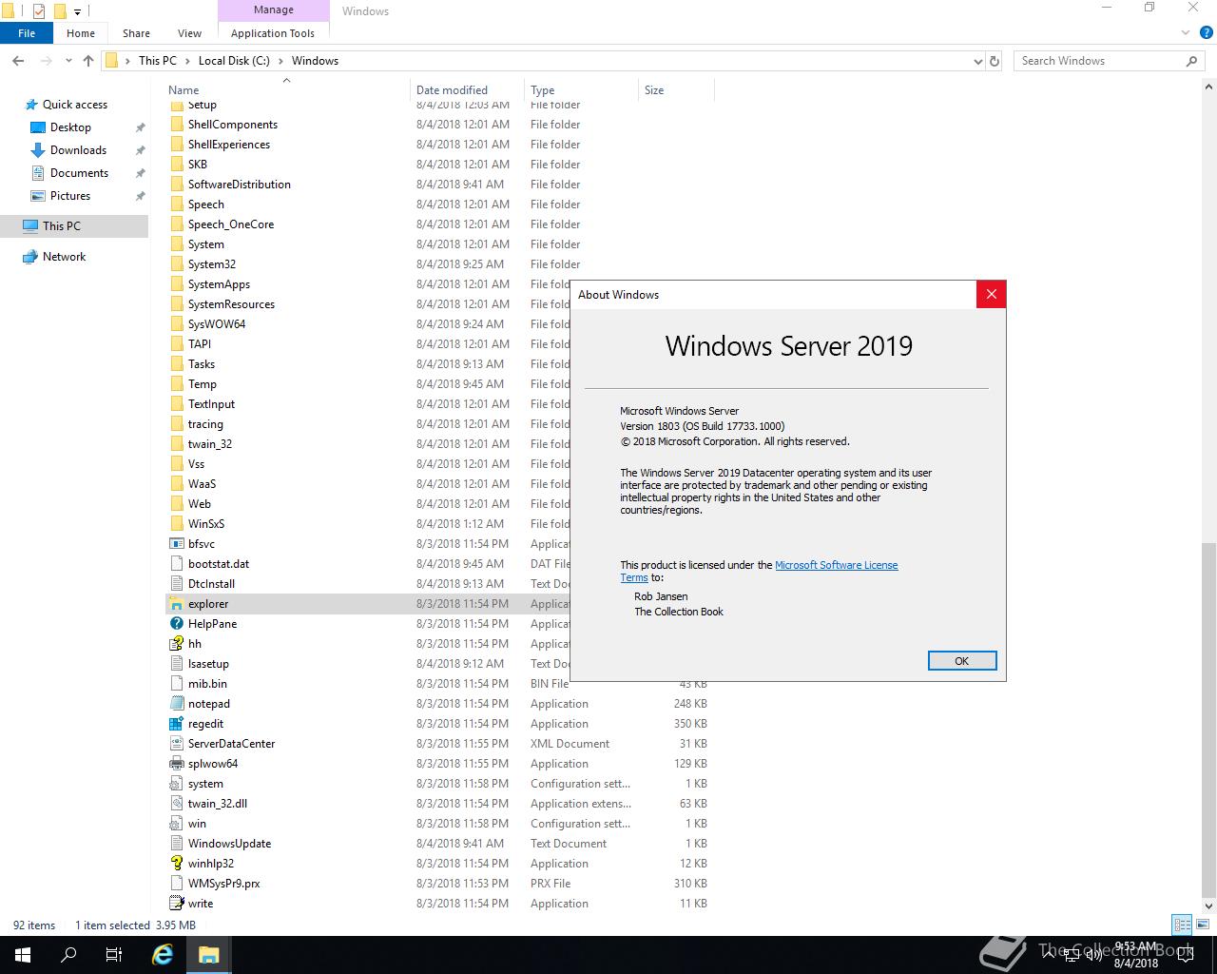Open the regedit application icon

176,724
